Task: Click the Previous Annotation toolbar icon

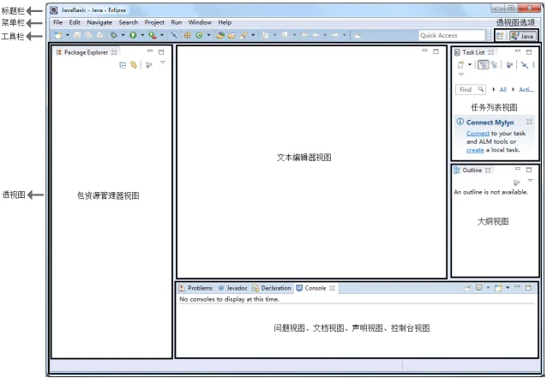Action: click(285, 35)
